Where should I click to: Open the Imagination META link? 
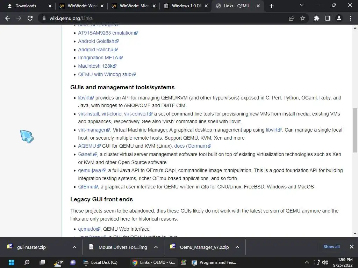(x=100, y=58)
